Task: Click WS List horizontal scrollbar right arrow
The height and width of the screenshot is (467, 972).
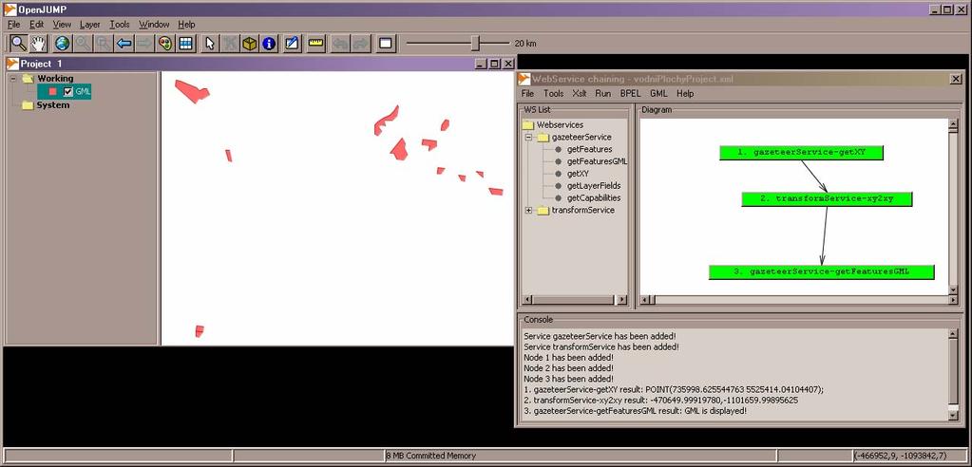Action: [622, 300]
